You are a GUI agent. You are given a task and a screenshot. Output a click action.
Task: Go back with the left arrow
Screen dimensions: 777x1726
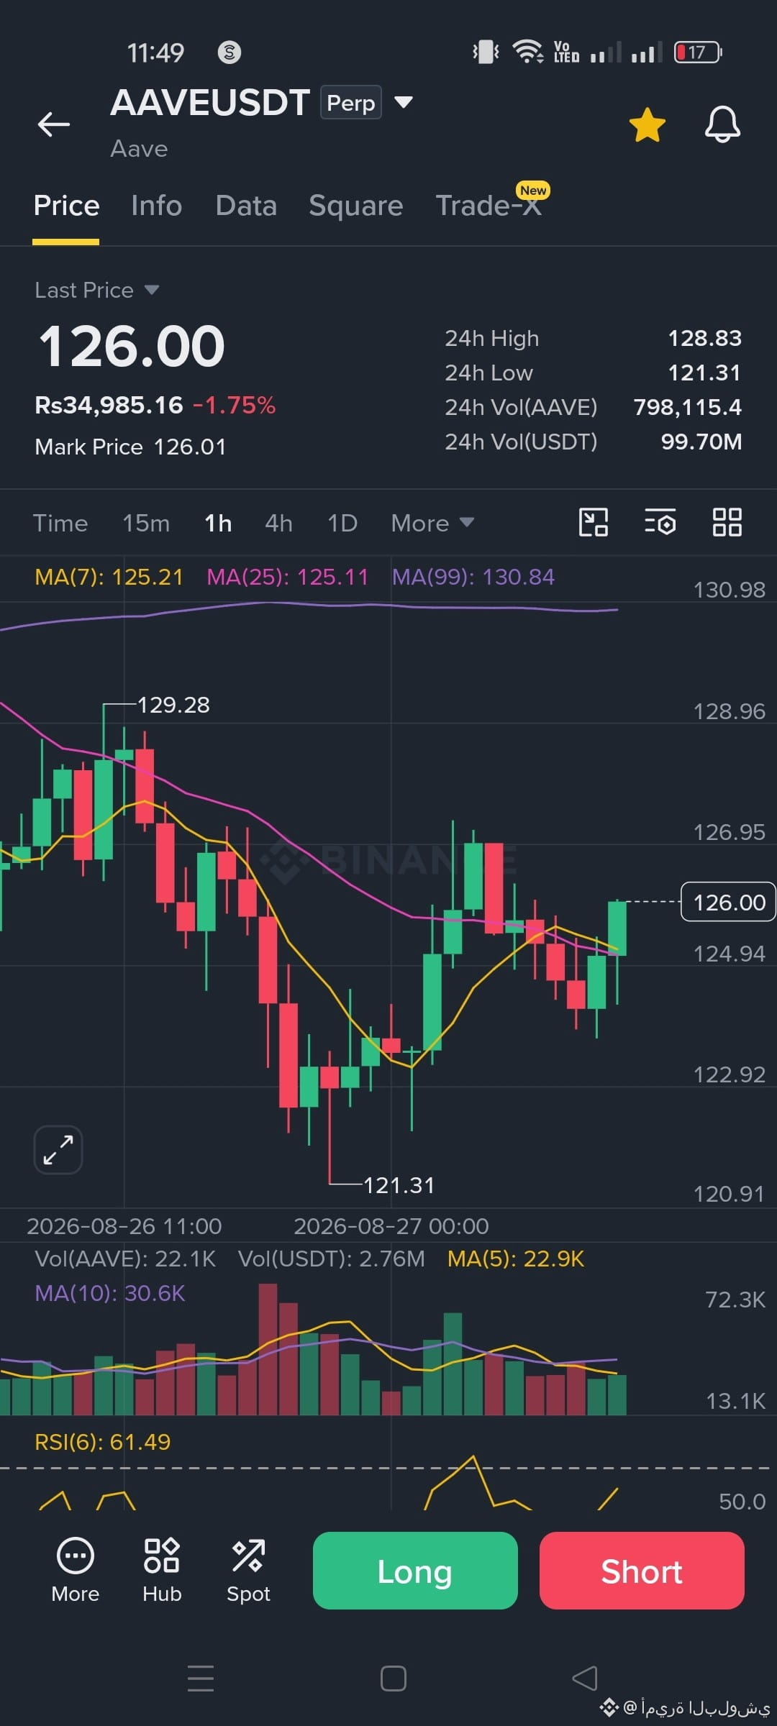pos(54,124)
